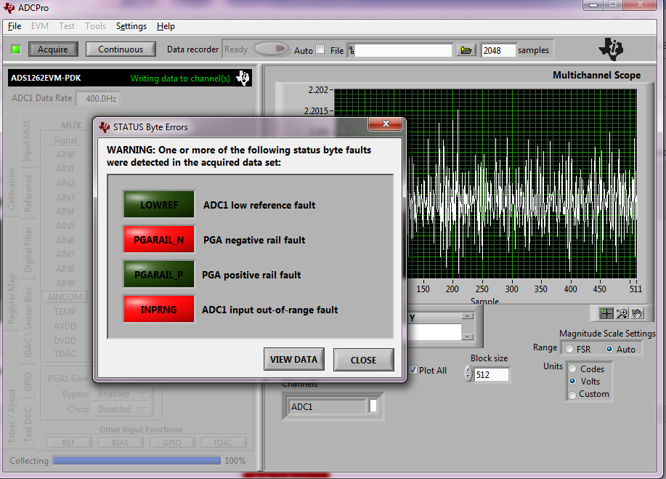Click the samples count field showing 2048
This screenshot has height=479, width=666.
pos(499,51)
